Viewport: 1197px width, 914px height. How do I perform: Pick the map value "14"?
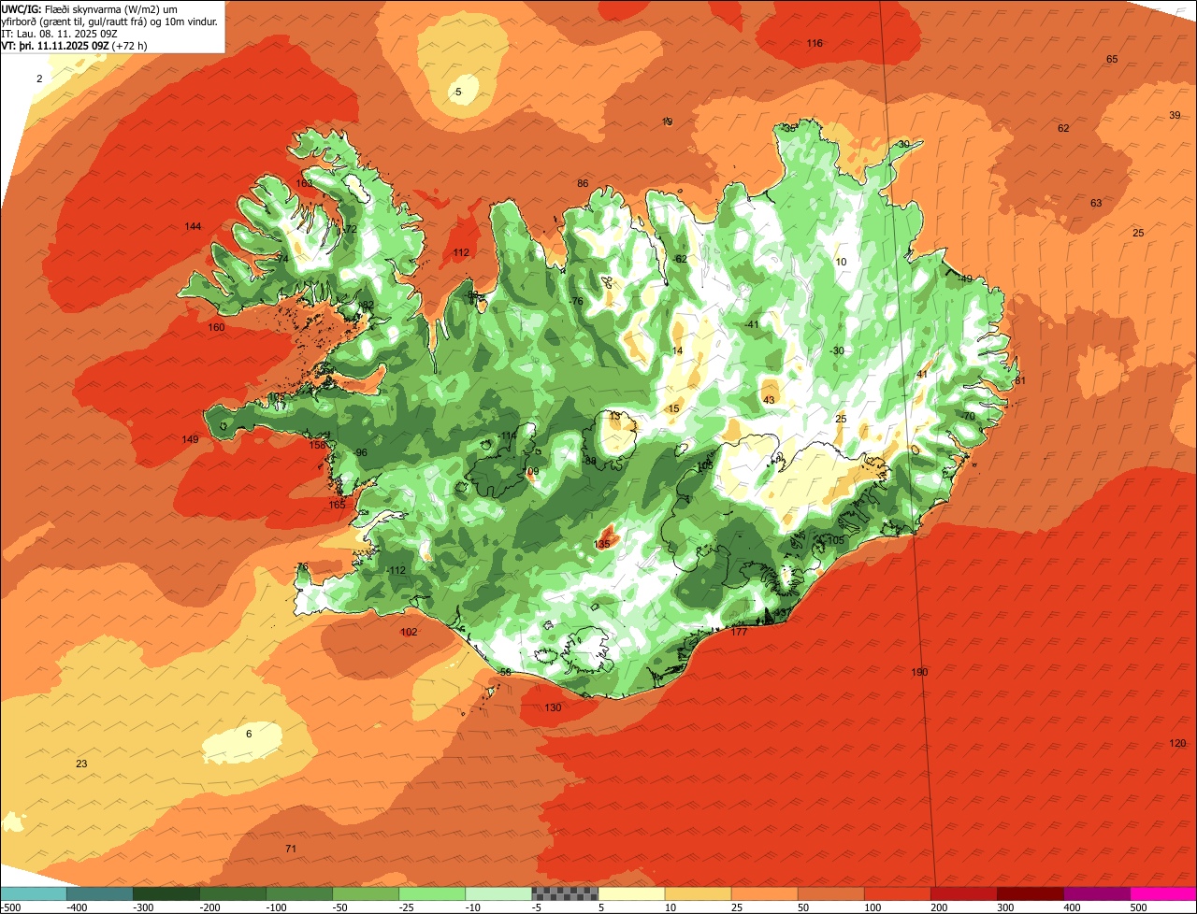pyautogui.click(x=677, y=350)
